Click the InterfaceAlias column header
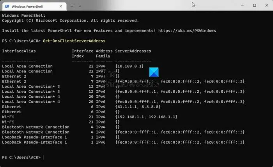The width and height of the screenshot is (273, 167). [x=19, y=51]
